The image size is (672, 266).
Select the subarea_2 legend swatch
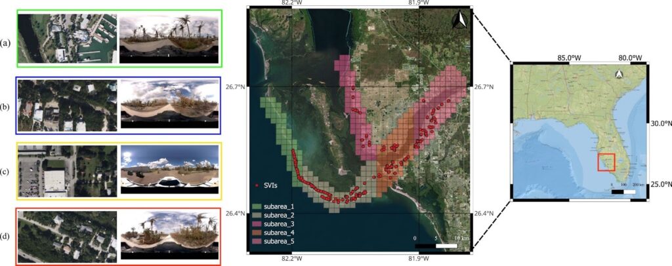tap(259, 216)
